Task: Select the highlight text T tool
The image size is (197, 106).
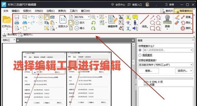Action: click(x=128, y=17)
